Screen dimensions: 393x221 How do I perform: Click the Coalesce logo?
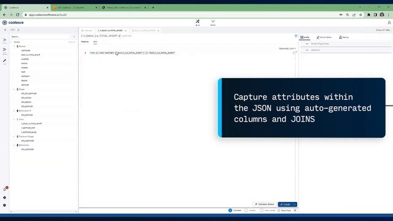13,23
